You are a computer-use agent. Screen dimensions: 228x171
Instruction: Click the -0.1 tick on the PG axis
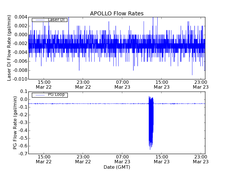click(x=23, y=107)
